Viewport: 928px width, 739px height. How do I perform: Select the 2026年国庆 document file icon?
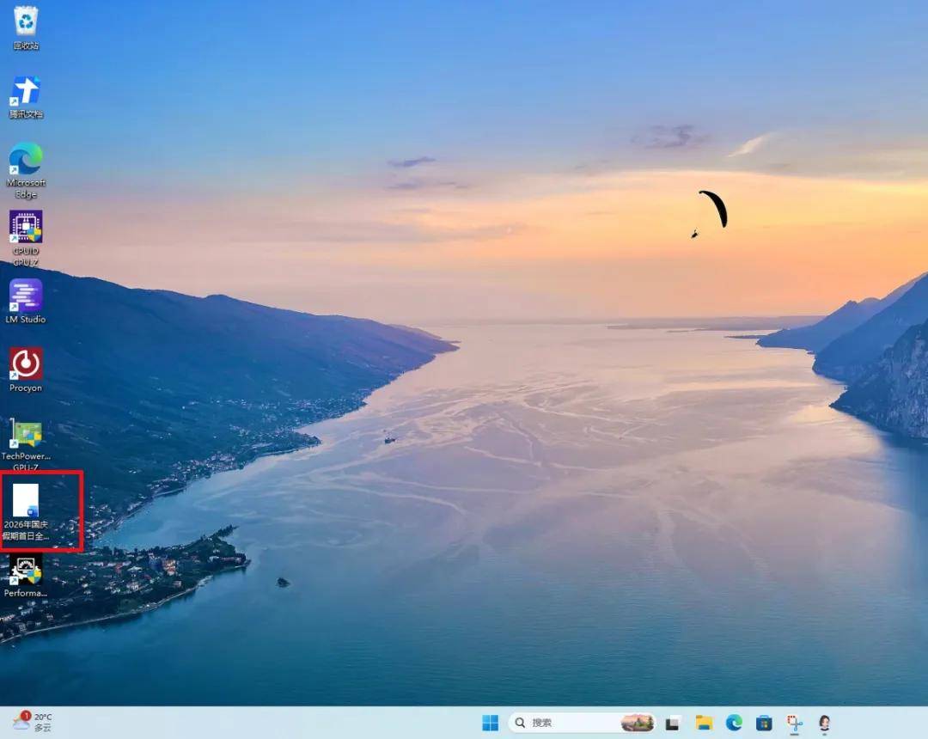click(x=26, y=512)
